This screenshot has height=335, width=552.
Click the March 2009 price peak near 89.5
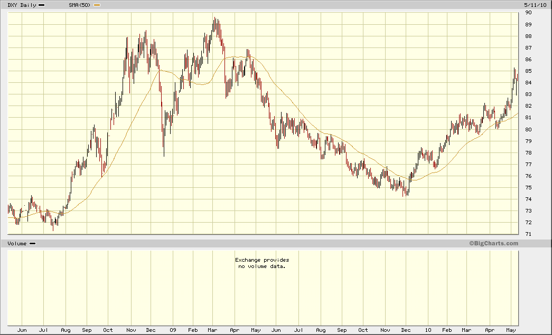pos(215,25)
